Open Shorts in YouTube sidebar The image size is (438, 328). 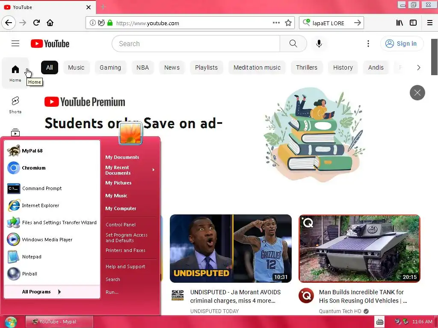click(x=15, y=105)
